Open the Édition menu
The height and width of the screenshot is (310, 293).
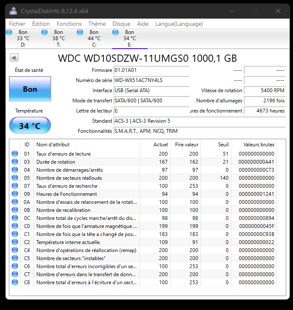tap(41, 24)
